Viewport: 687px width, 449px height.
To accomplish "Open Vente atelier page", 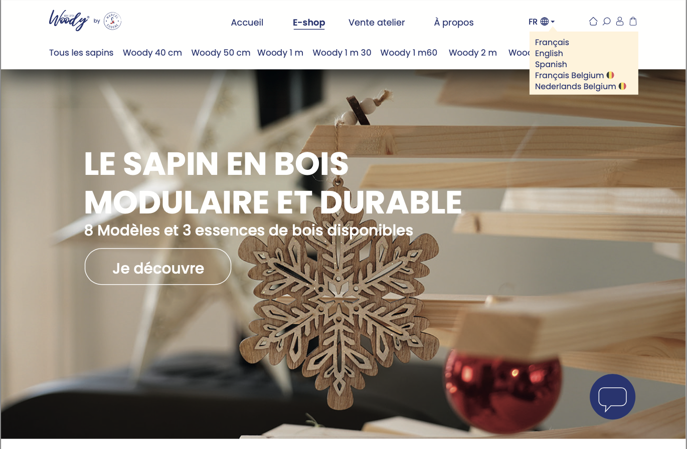I will tap(377, 23).
